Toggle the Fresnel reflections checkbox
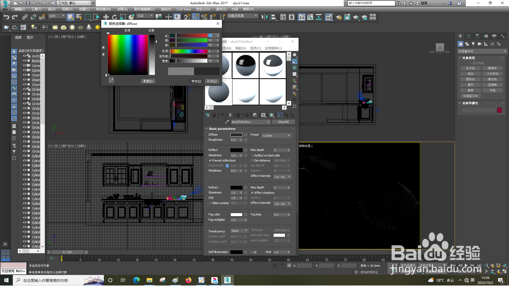Screen dimensions: 509x286 (x=210, y=161)
